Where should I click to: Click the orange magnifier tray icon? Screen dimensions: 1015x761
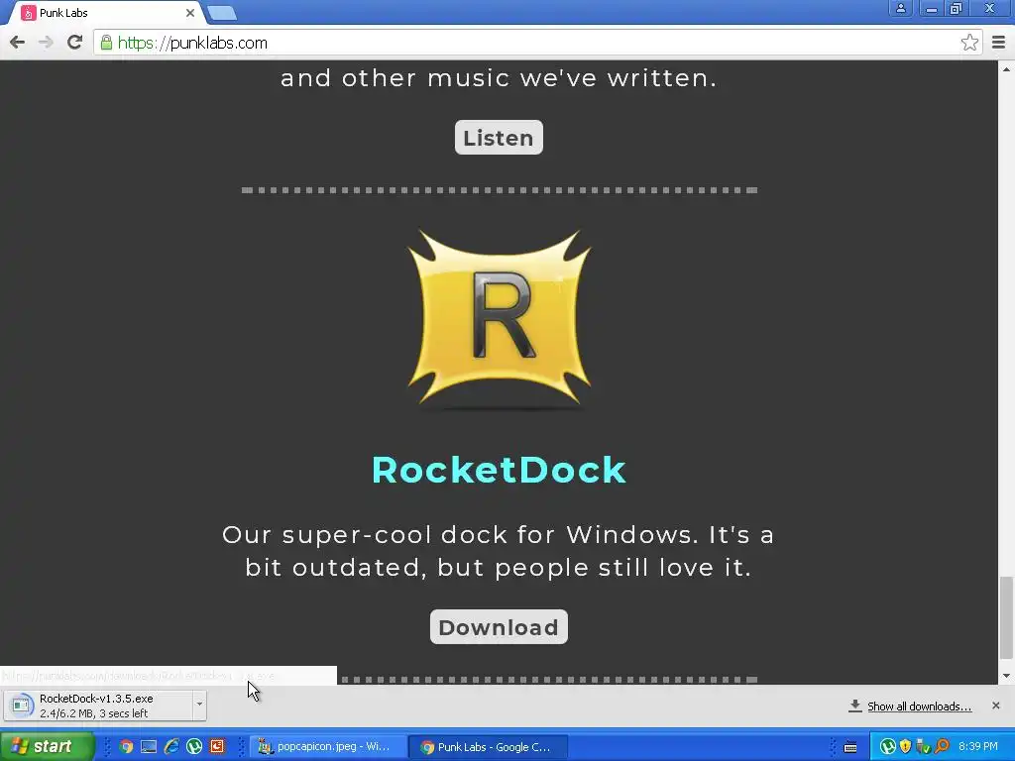pyautogui.click(x=942, y=747)
